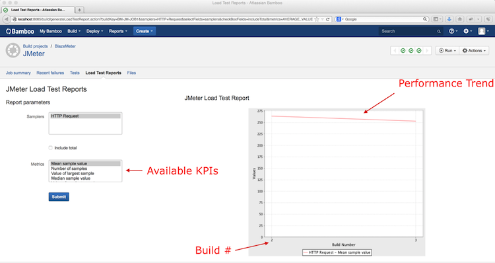Open My Bamboo in the header
This screenshot has width=495, height=263.
pyautogui.click(x=51, y=31)
